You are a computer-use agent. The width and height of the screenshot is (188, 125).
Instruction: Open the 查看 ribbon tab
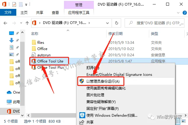pos(55,12)
